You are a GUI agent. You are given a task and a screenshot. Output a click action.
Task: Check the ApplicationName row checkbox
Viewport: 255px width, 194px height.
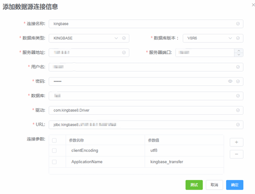point(54,162)
